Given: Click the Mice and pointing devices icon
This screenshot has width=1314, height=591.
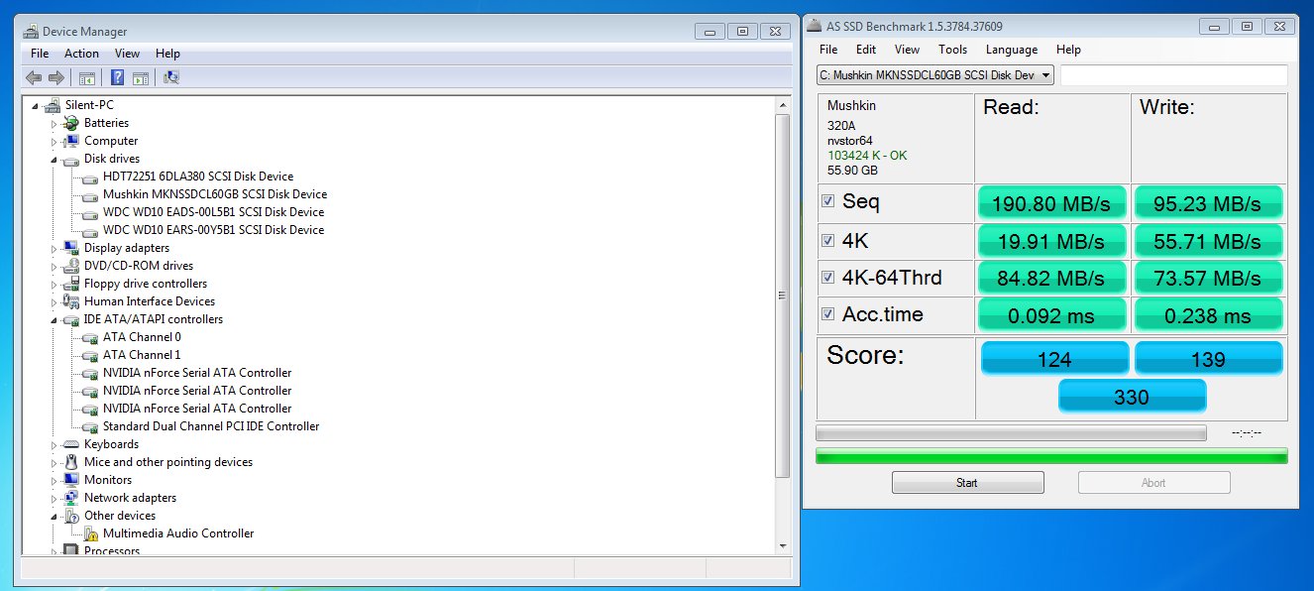Looking at the screenshot, I should pos(70,462).
